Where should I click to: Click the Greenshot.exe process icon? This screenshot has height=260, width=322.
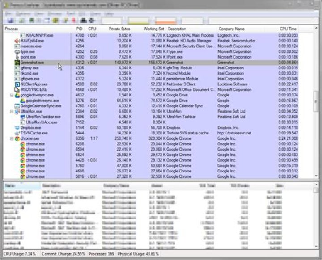click(x=17, y=63)
